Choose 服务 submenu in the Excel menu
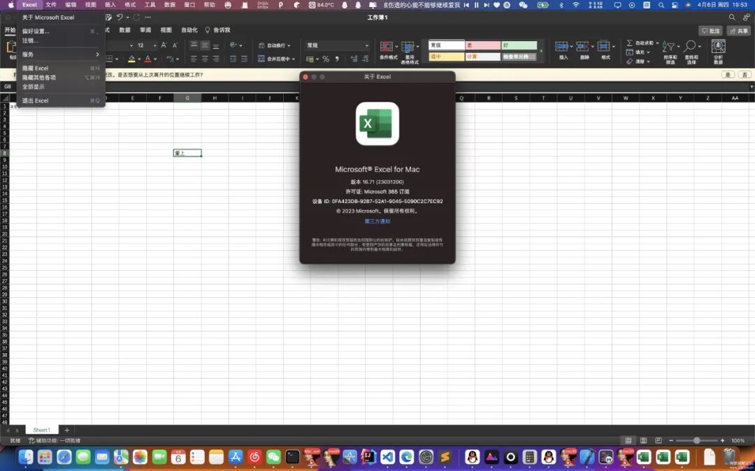 pos(61,54)
